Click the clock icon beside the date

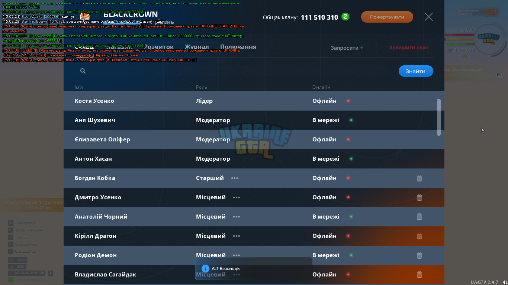[12, 273]
